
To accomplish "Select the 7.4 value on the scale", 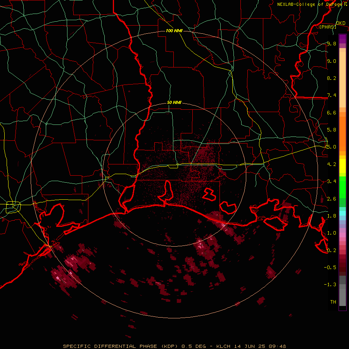I will [x=332, y=95].
